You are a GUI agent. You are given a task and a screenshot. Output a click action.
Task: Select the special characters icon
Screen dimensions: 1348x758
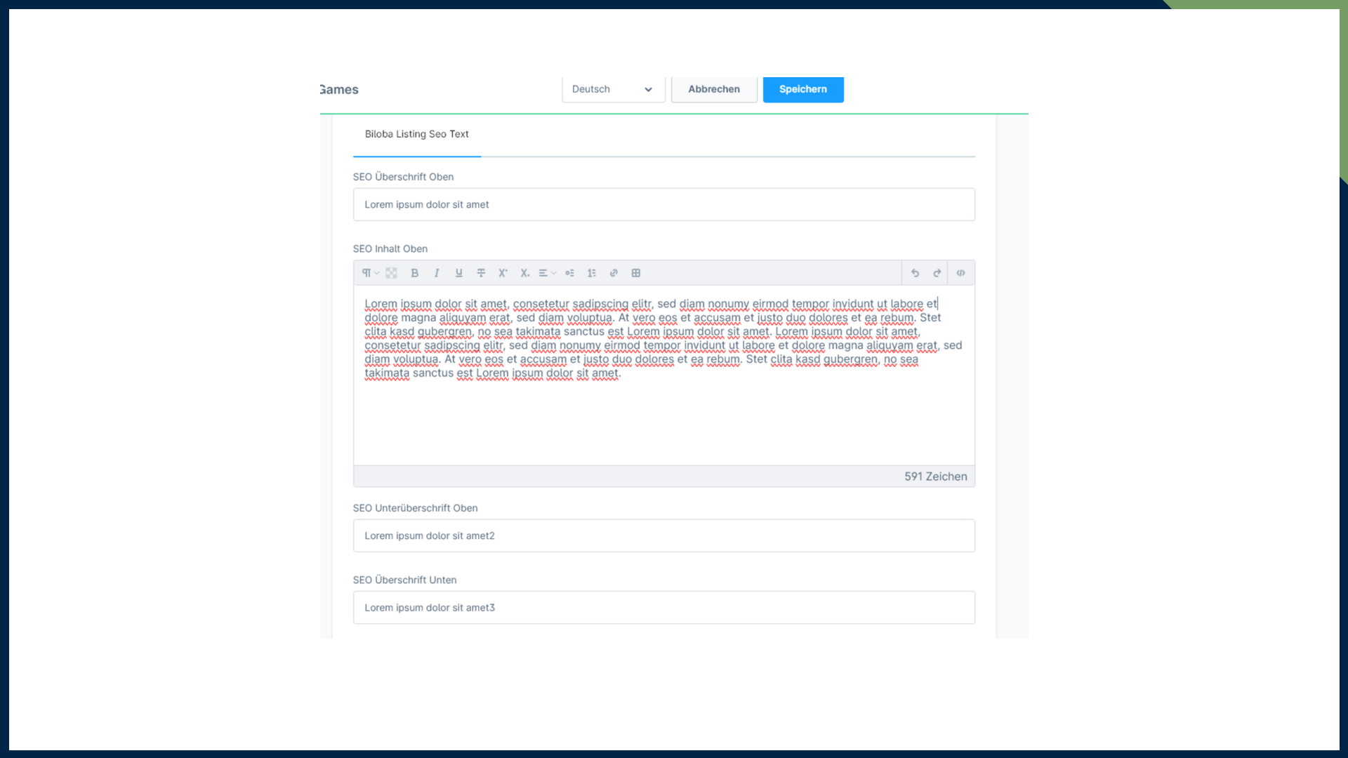391,273
